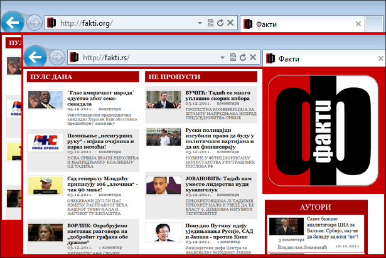This screenshot has height=258, width=386.
Task: Close the Факти tab in the fakti.org window
Action: pos(358,24)
